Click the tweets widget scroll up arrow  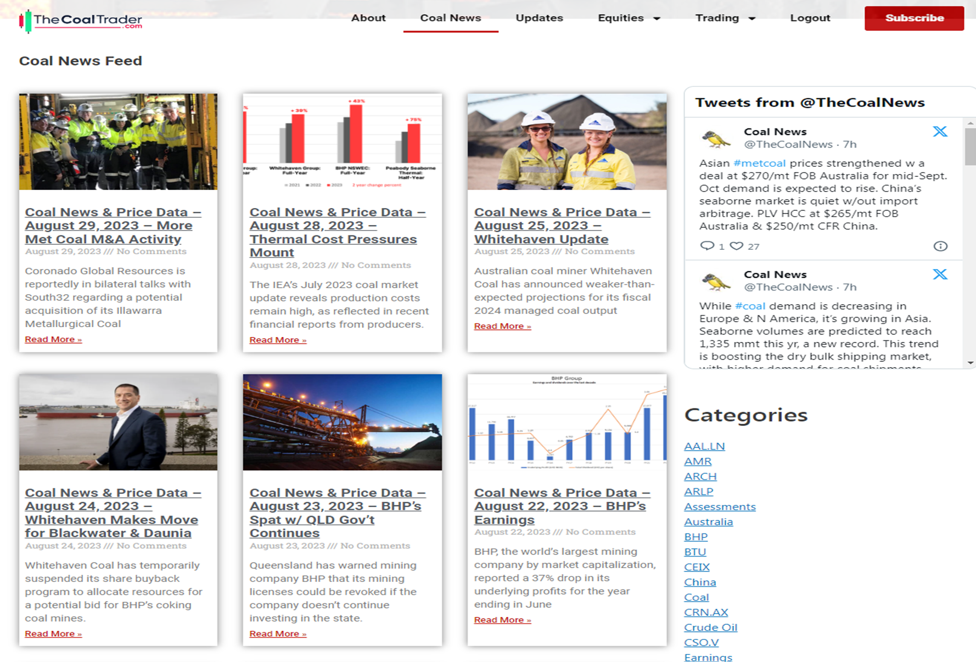[x=970, y=123]
